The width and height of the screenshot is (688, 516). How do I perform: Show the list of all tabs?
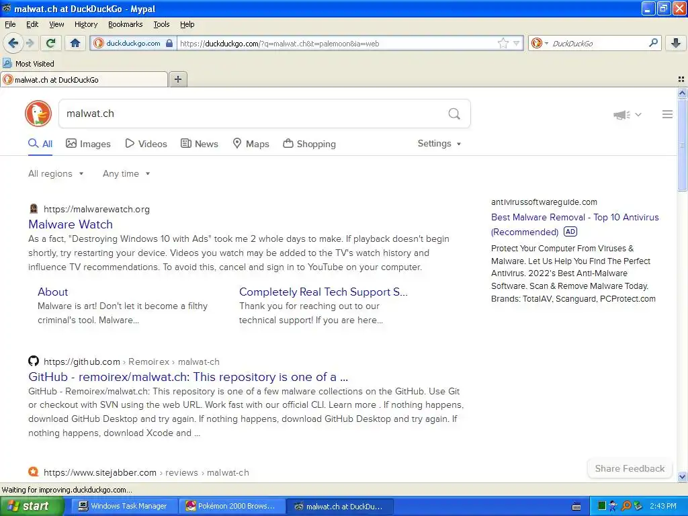681,79
